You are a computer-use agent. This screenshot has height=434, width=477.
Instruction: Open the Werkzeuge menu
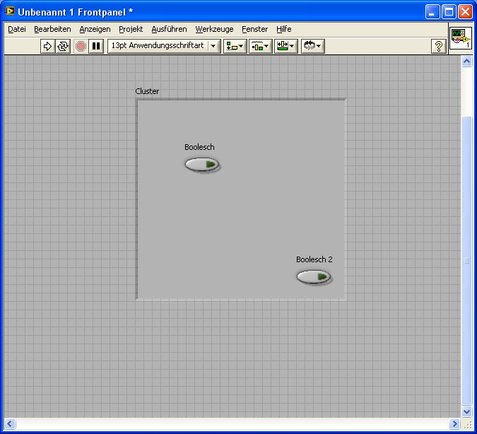tap(214, 29)
